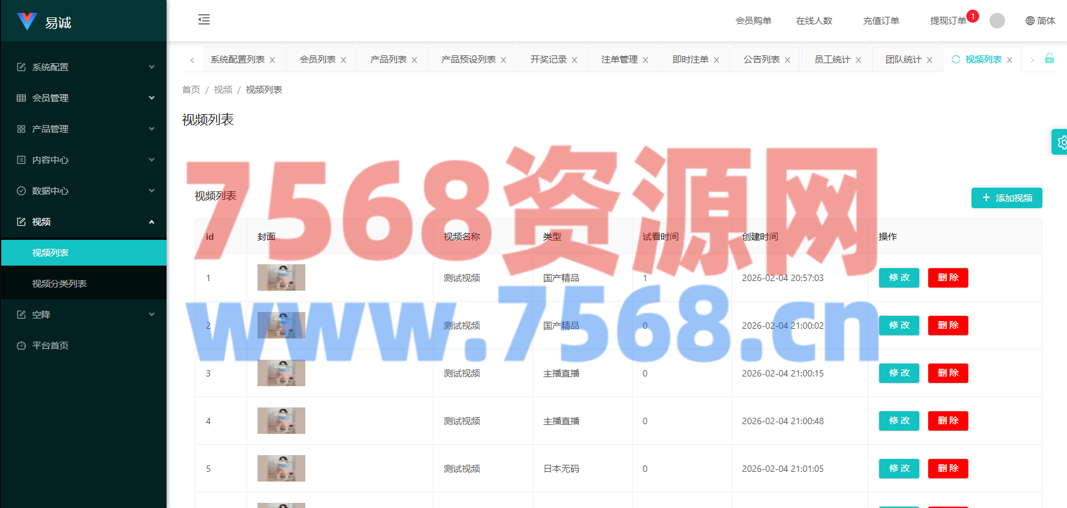Close the 开奖记录 tab
Screen dimensions: 1067x508
[574, 60]
